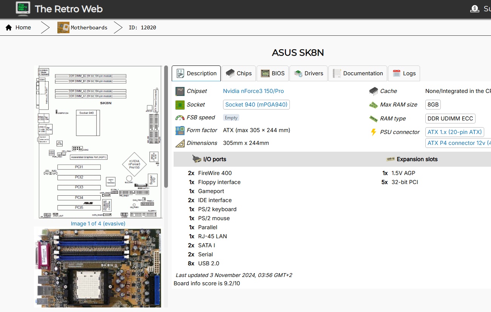
Task: Click the Expansion slots header icon
Action: pyautogui.click(x=390, y=159)
